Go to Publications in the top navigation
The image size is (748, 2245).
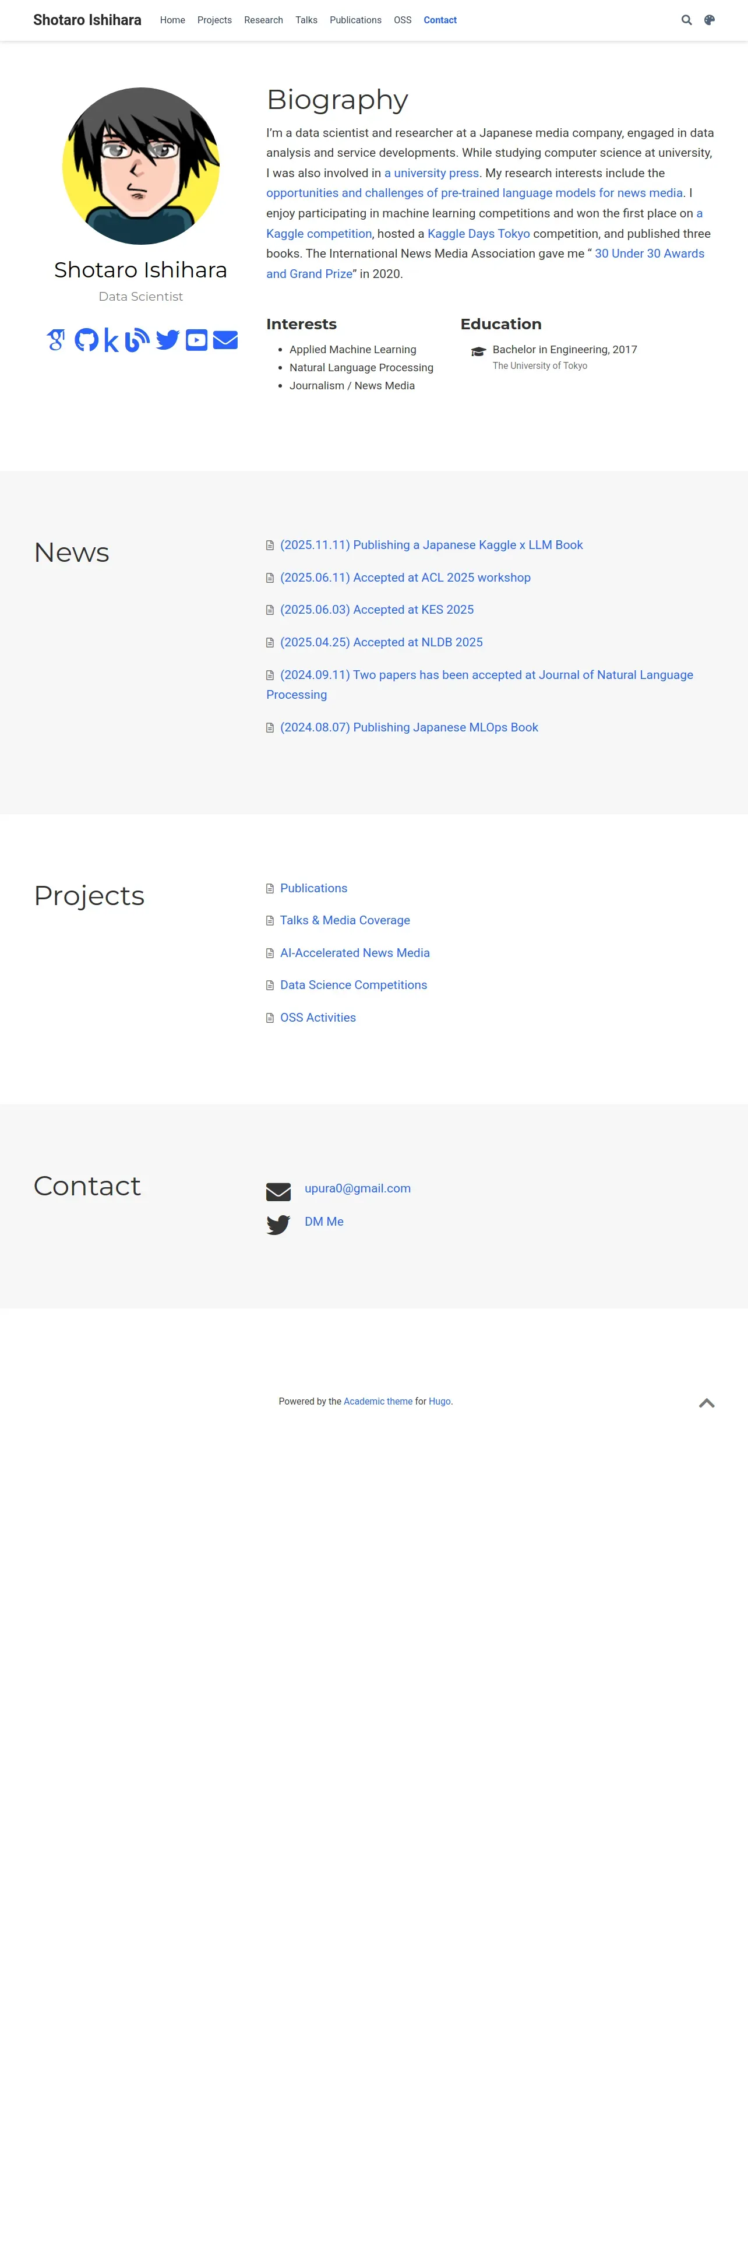tap(355, 20)
